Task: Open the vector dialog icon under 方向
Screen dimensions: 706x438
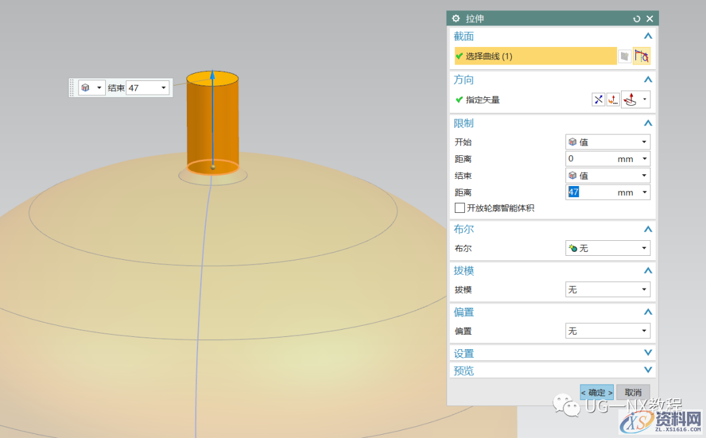Action: coord(613,99)
